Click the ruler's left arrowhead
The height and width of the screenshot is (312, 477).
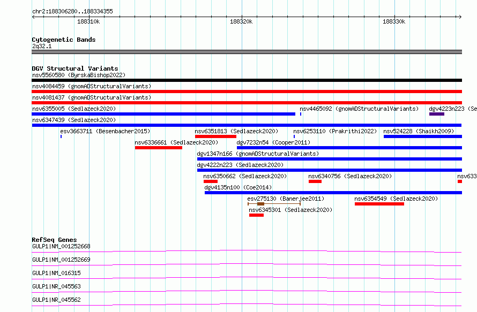33,17
